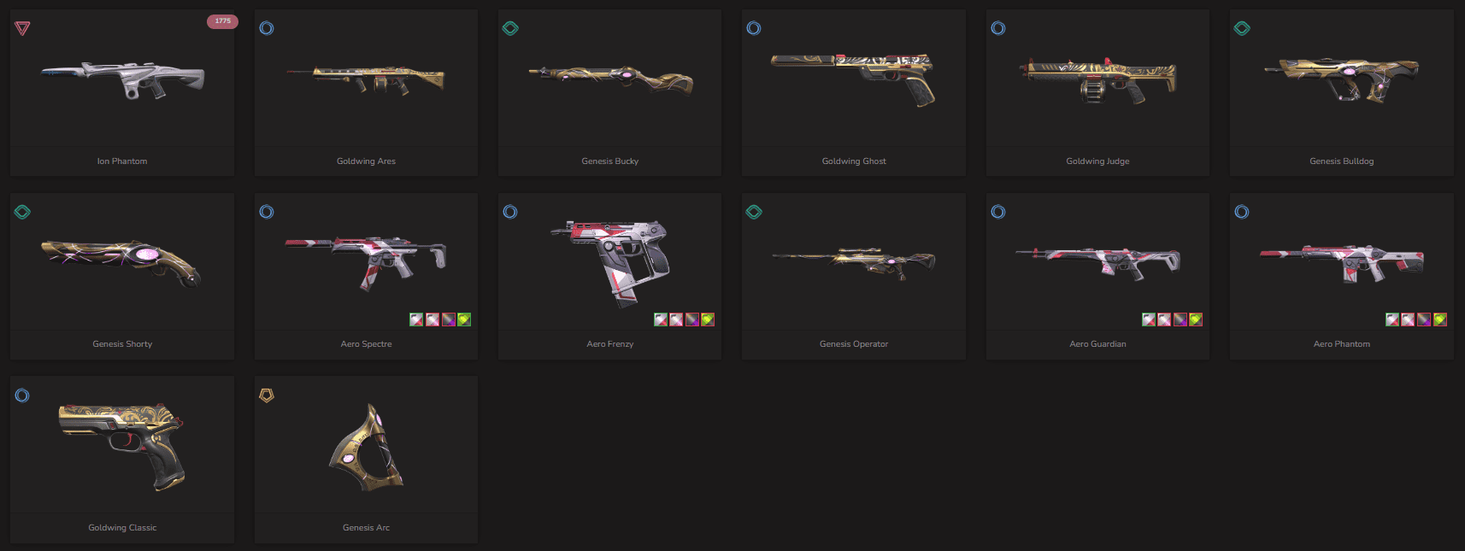The height and width of the screenshot is (551, 1465).
Task: Click the tier icon on Goldwing Ghost card
Action: [x=754, y=28]
